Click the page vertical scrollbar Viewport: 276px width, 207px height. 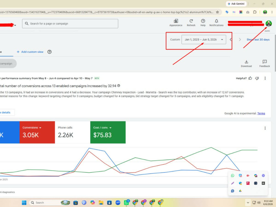tap(275, 53)
